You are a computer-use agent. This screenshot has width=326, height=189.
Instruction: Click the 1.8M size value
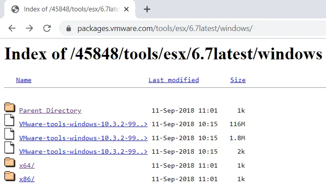237,138
